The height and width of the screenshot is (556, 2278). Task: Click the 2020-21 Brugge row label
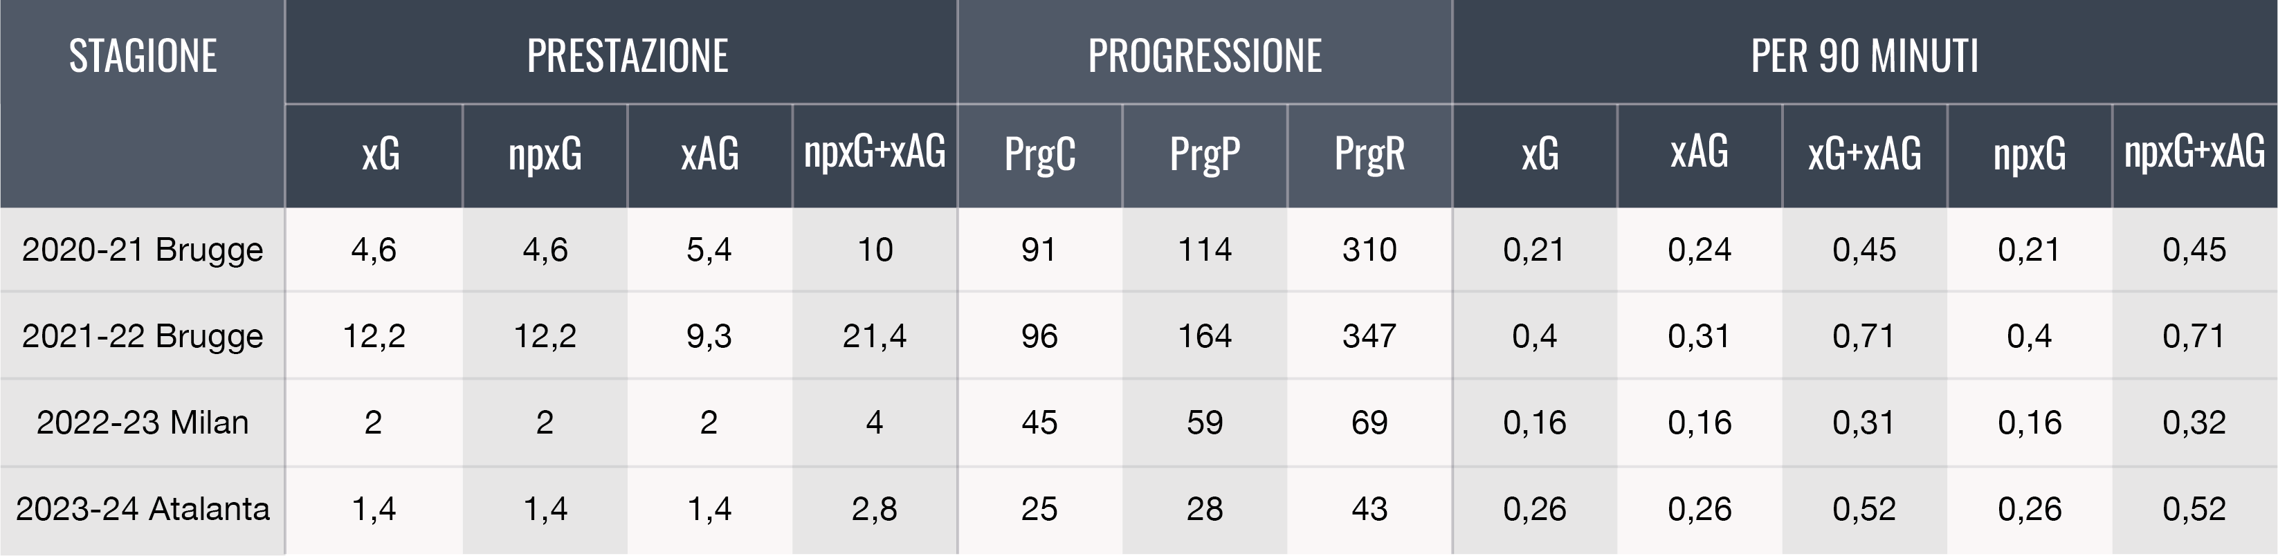click(x=143, y=250)
